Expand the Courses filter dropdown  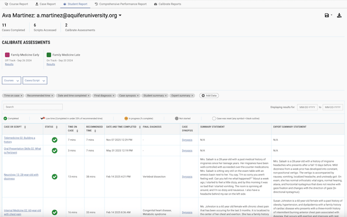pyautogui.click(x=11, y=80)
